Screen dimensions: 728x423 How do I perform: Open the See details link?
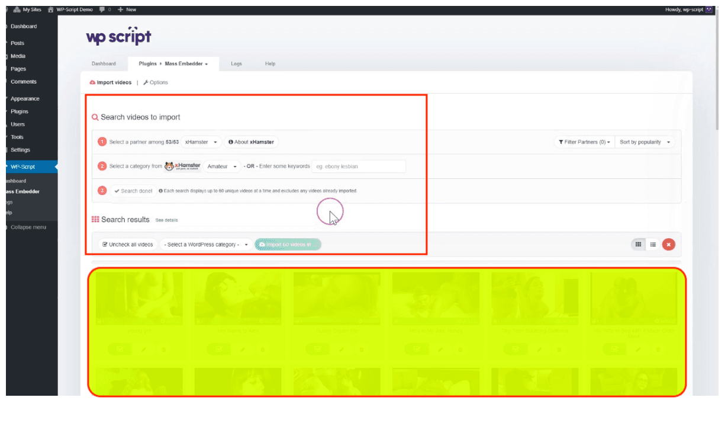[x=166, y=220]
